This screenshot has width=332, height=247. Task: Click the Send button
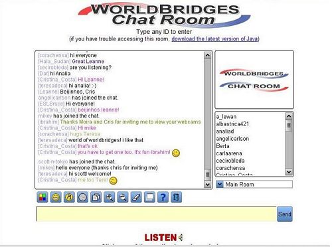[285, 214]
